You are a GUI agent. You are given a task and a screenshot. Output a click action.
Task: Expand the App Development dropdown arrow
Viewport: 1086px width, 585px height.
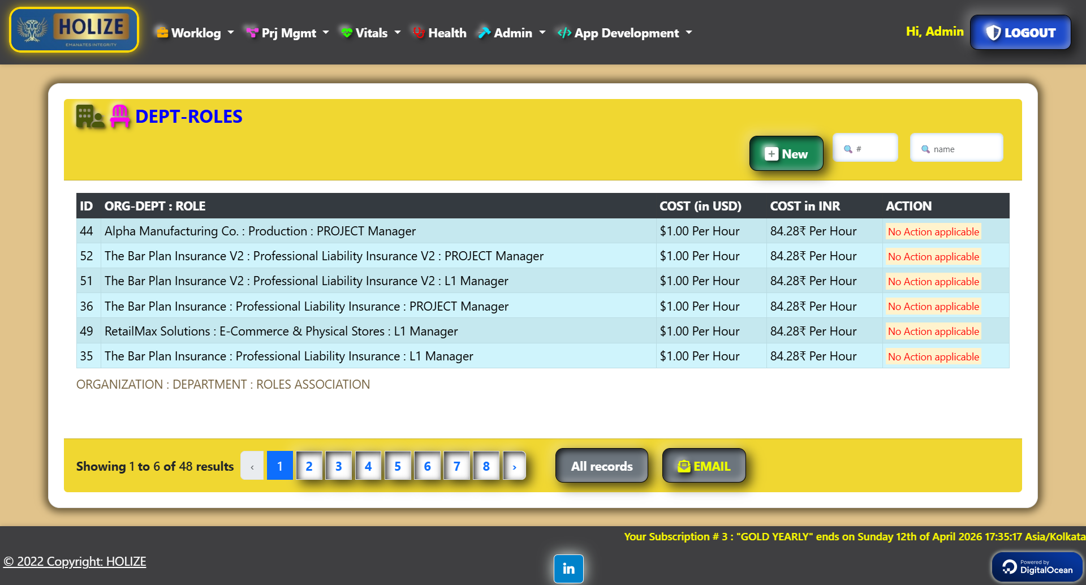(x=689, y=33)
